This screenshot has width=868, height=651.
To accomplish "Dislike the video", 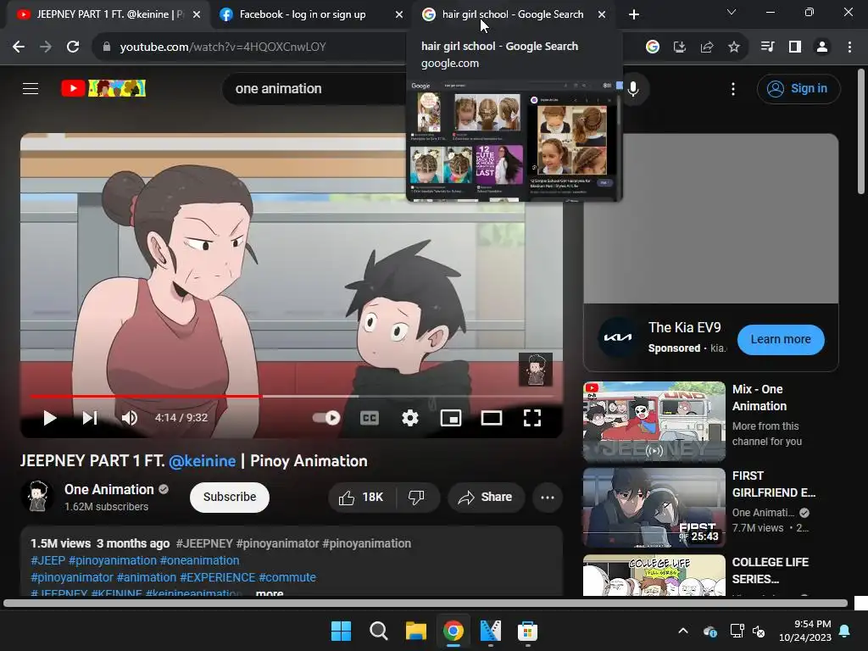I will tap(417, 497).
